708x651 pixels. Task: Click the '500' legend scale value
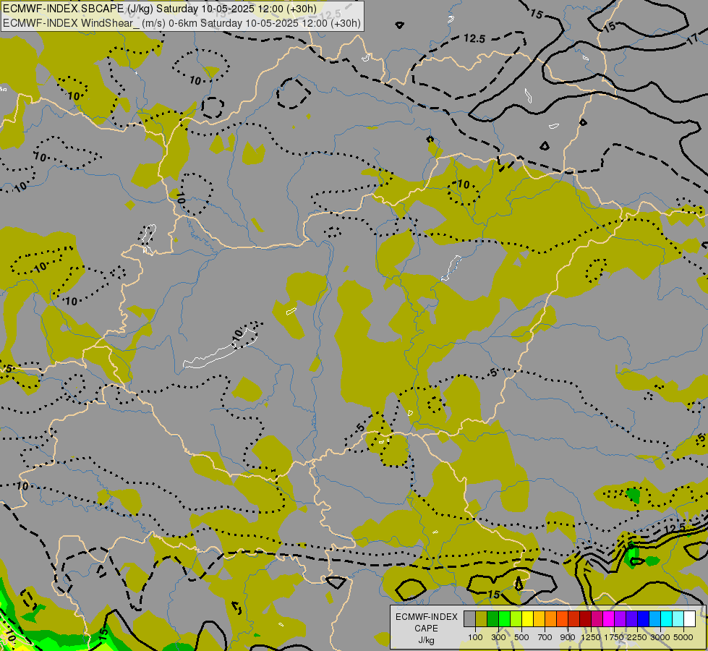(x=521, y=637)
